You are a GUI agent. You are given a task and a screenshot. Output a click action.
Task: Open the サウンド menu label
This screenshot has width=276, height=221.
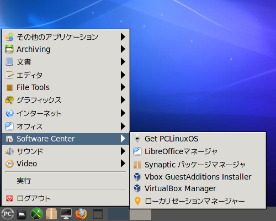pyautogui.click(x=30, y=151)
